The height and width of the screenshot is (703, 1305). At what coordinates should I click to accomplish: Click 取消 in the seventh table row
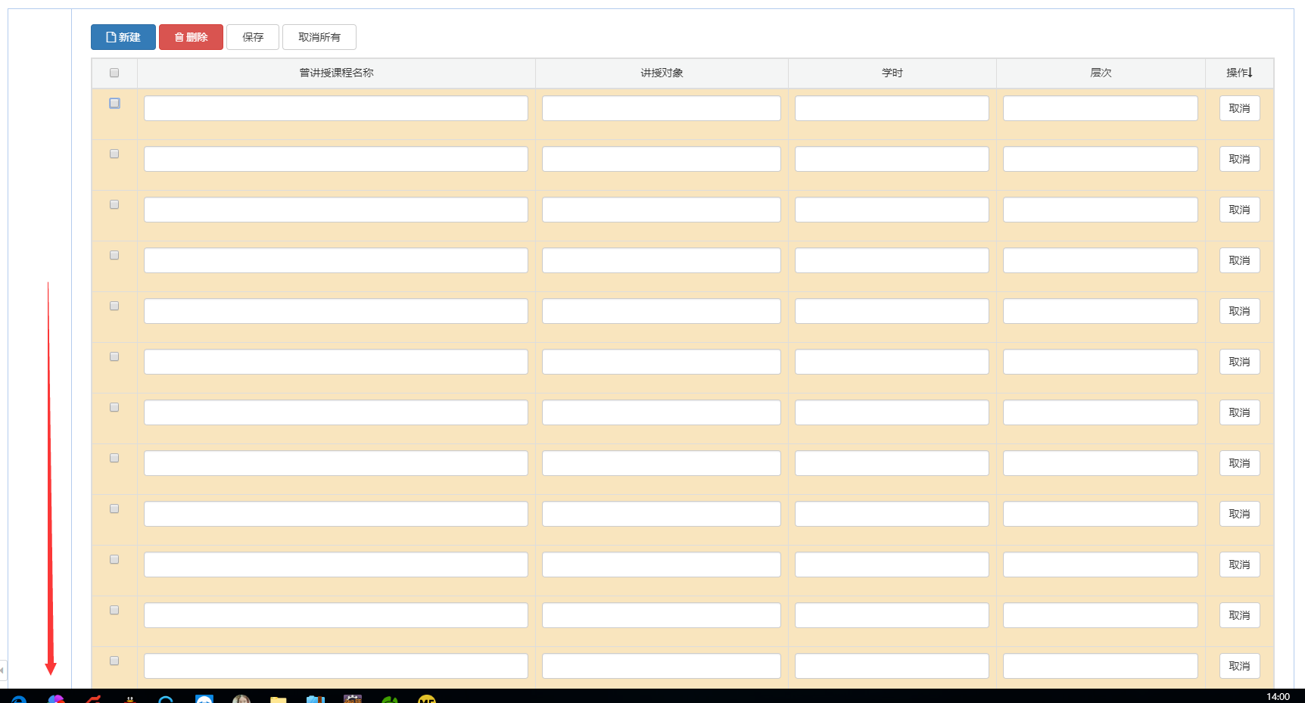1239,412
